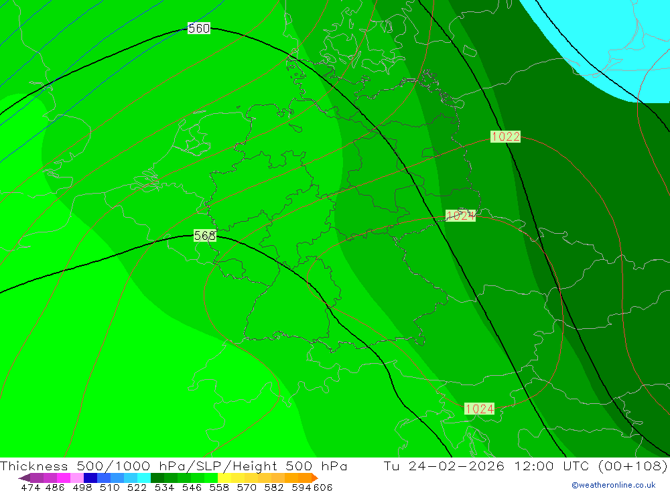
Task: Pick the dark blue legend swatch
Action: click(x=90, y=478)
